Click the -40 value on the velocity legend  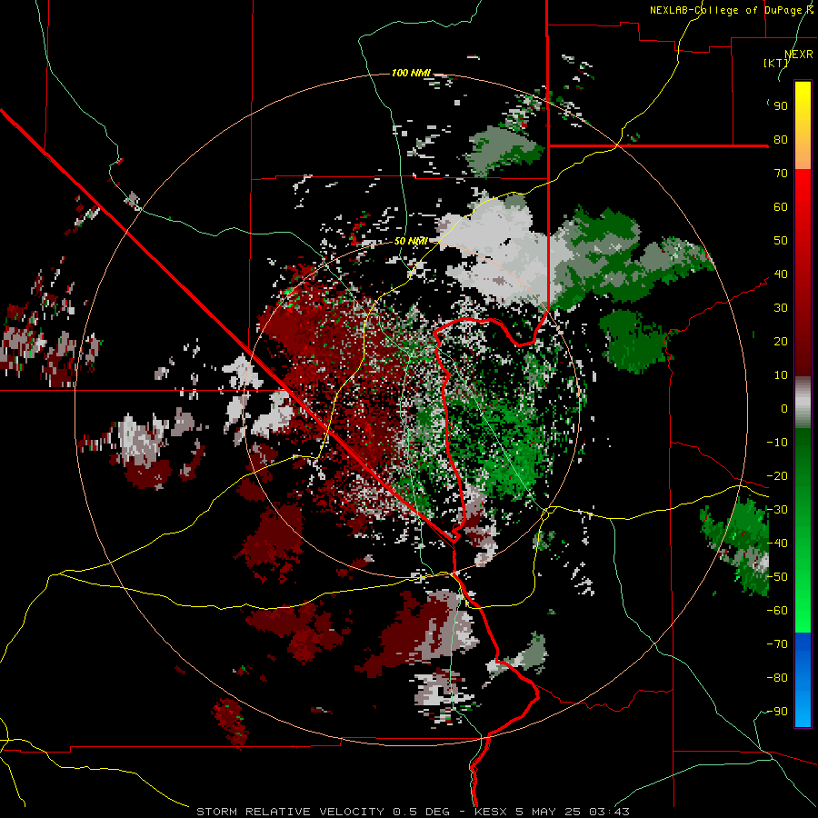[777, 544]
